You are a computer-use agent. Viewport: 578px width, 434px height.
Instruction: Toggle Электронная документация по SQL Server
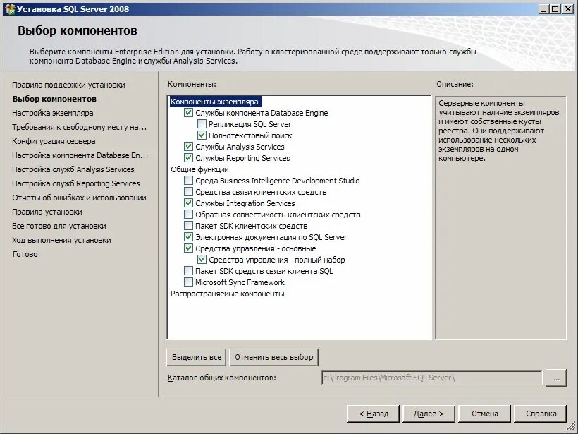(x=188, y=237)
